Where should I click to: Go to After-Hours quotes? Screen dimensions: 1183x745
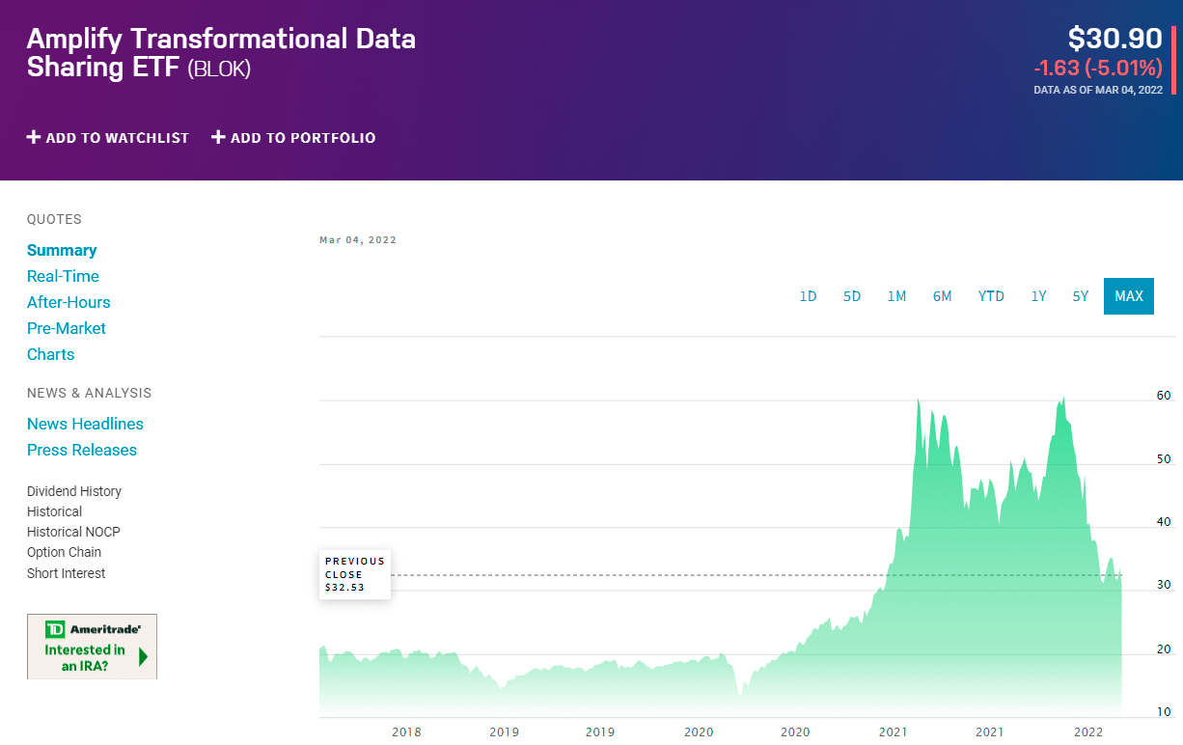tap(69, 302)
